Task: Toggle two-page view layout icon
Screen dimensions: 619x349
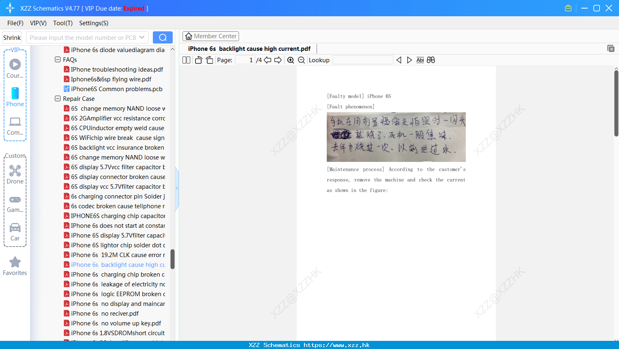Action: [186, 60]
